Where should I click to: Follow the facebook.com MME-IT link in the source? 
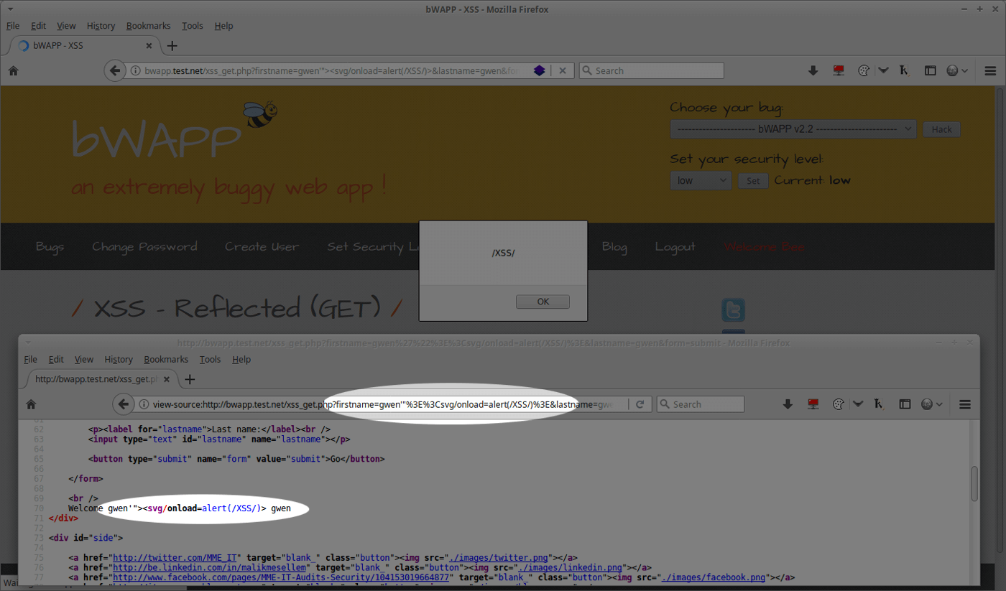tap(282, 577)
